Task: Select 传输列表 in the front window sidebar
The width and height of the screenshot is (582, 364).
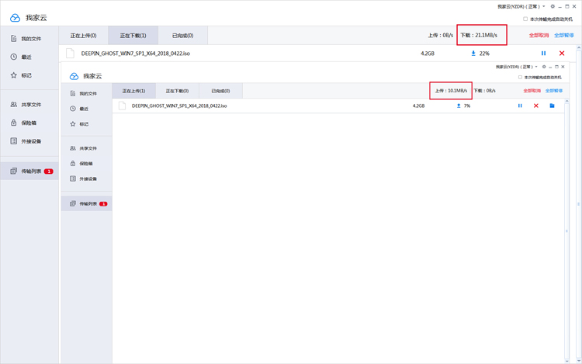Action: pos(86,203)
